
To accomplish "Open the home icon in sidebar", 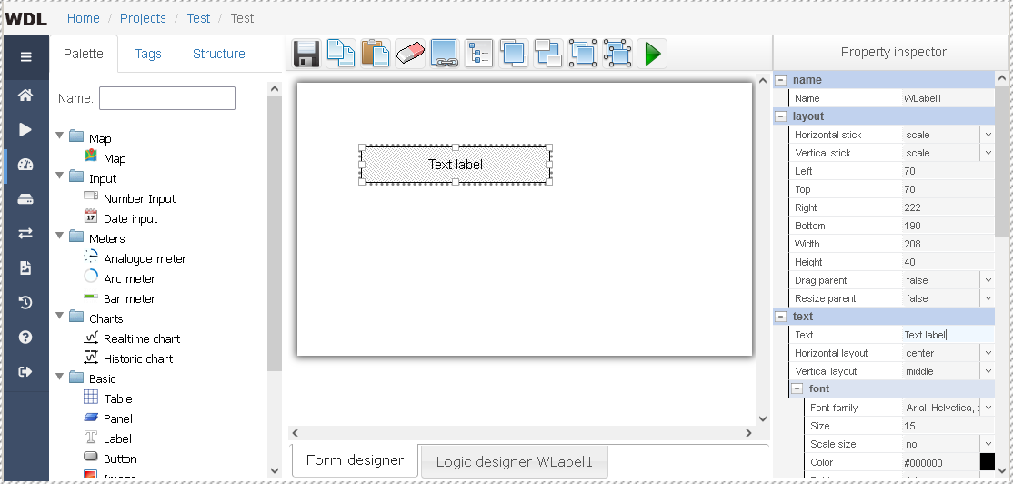I will [x=25, y=95].
